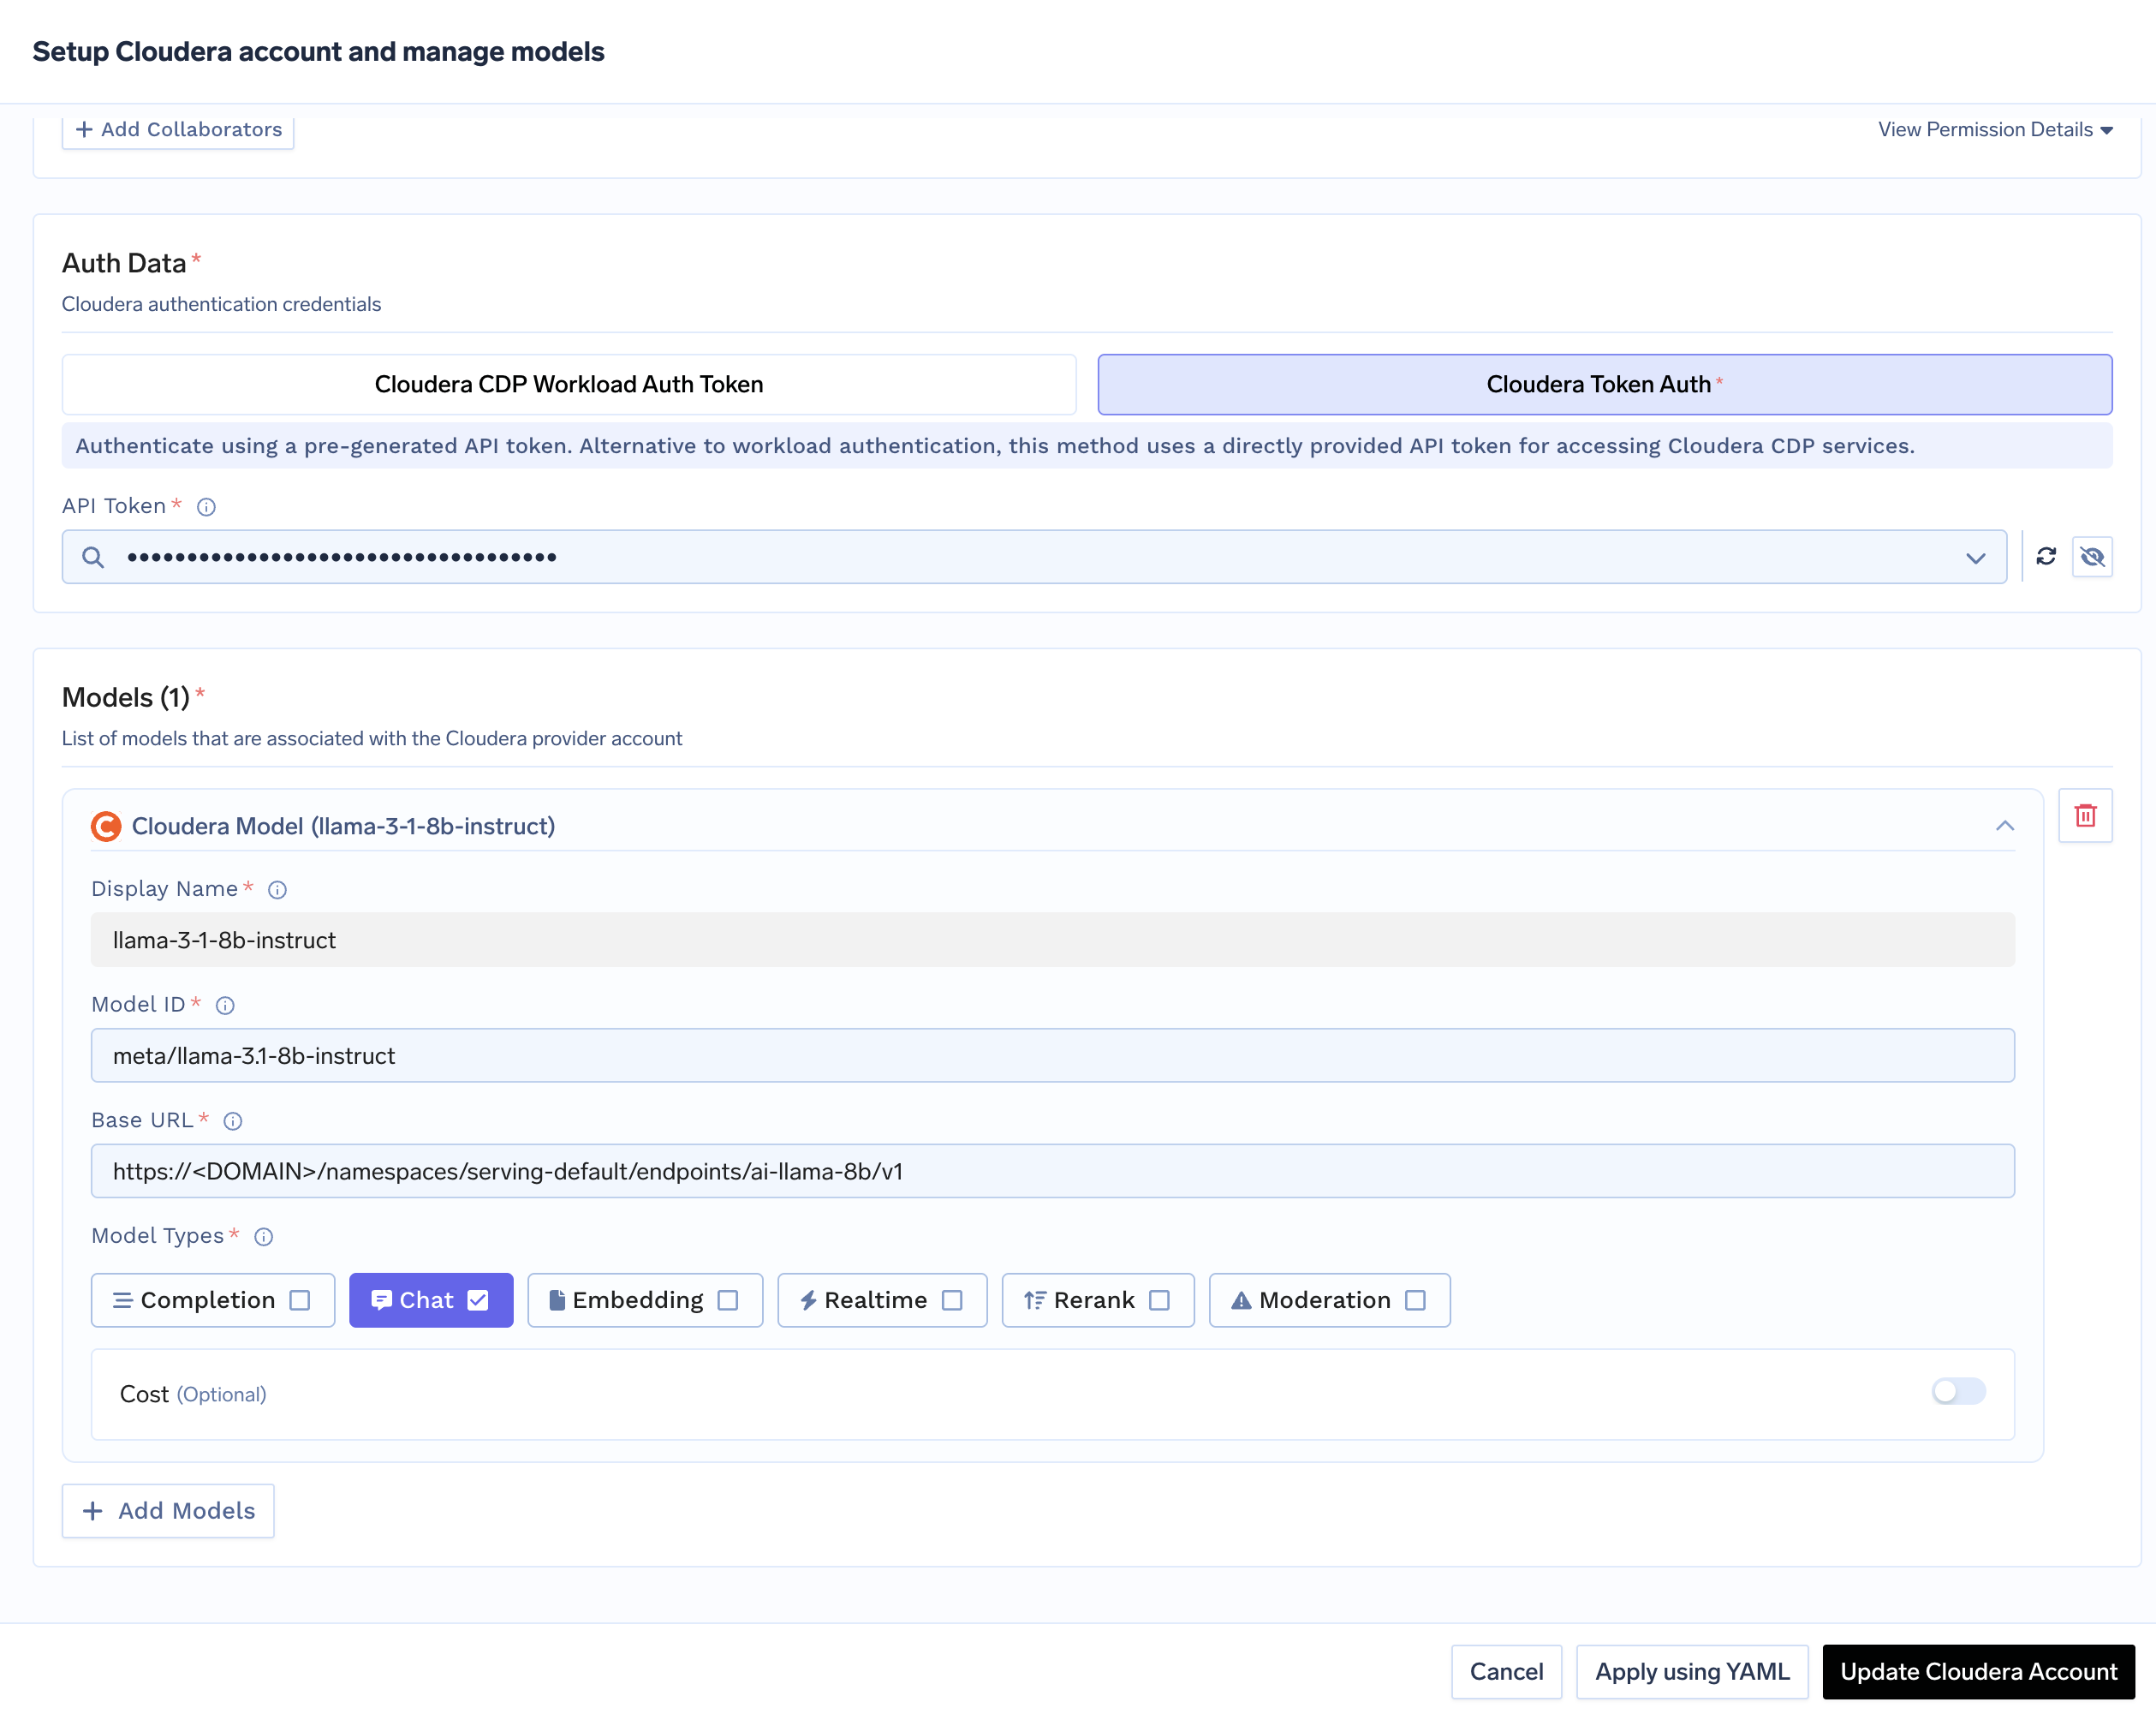This screenshot has width=2156, height=1720.
Task: Click Add Models
Action: (168, 1511)
